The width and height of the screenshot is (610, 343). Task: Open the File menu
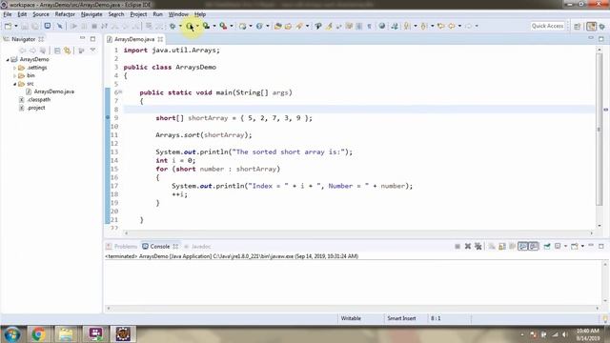click(x=8, y=14)
